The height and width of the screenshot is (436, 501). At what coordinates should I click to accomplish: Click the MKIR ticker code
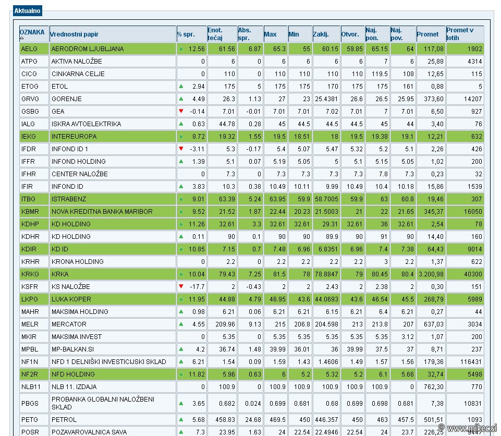29,336
